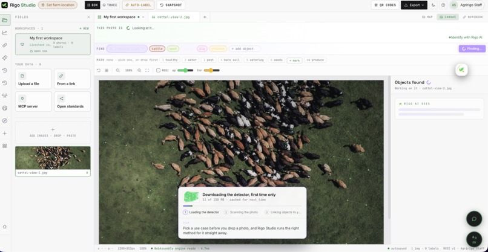This screenshot has height=252, width=488.
Task: Switch to BOX mode
Action: pyautogui.click(x=93, y=5)
